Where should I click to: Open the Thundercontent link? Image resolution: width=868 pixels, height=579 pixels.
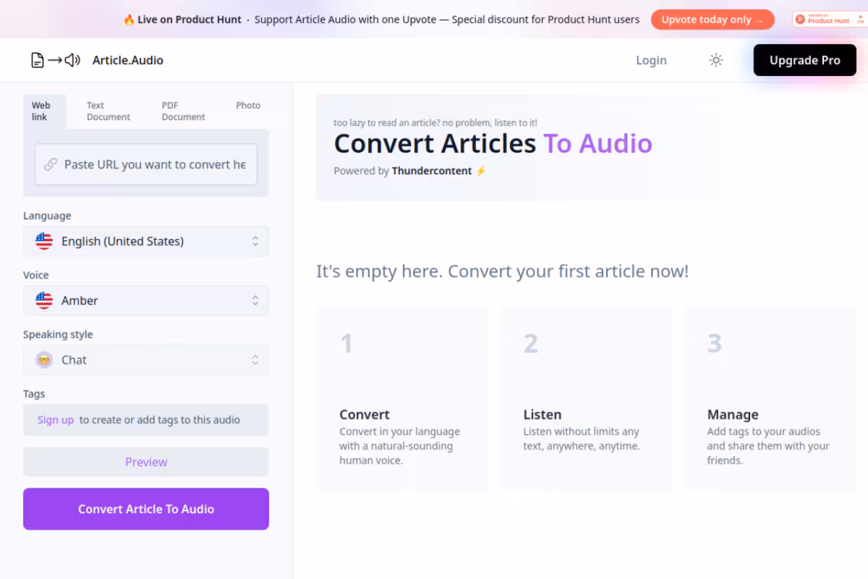(432, 171)
